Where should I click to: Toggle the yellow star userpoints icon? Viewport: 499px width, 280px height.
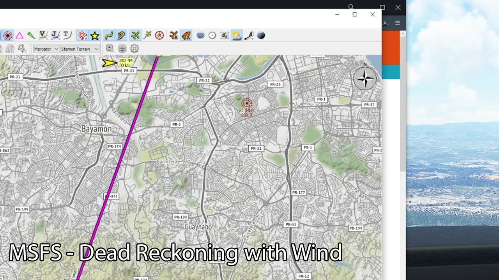[94, 36]
